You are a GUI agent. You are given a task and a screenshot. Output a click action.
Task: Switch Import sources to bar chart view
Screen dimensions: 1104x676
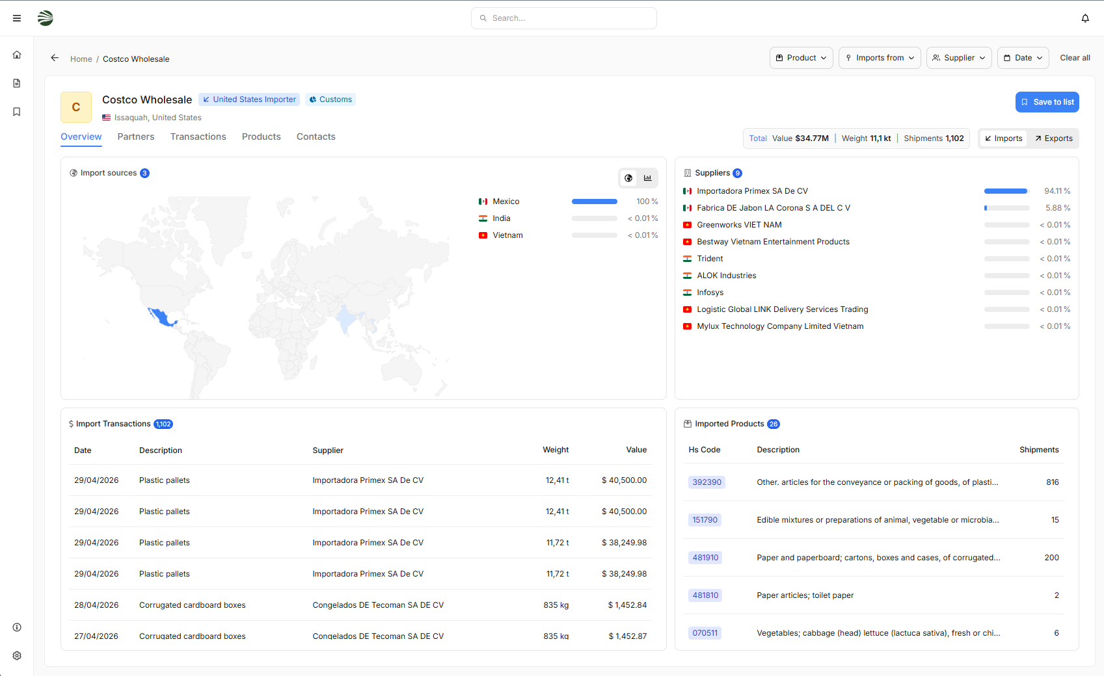[648, 178]
